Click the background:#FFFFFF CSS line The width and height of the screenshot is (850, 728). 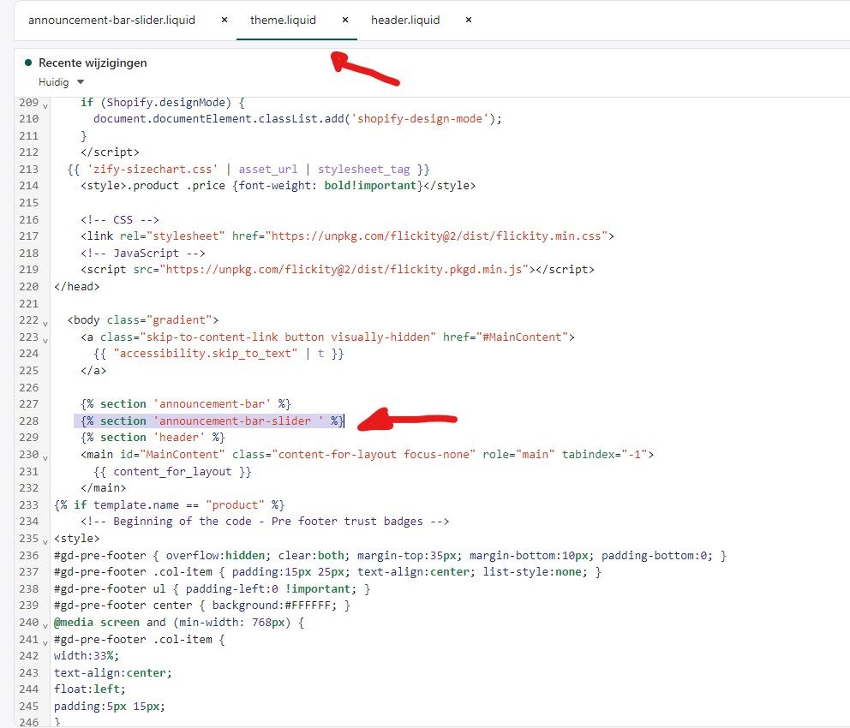(x=202, y=606)
